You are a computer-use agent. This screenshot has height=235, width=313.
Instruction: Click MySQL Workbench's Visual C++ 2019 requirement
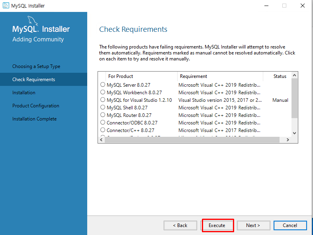pyautogui.click(x=219, y=93)
